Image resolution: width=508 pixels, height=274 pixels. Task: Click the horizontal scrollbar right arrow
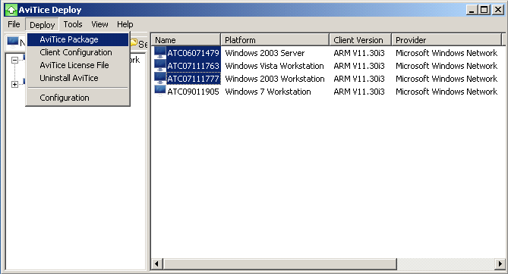pyautogui.click(x=500, y=263)
